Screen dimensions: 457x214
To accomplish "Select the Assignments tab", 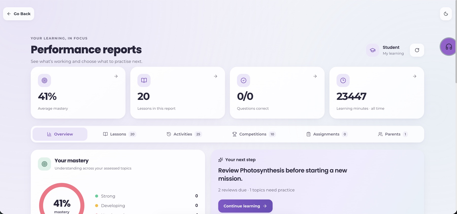I will (327, 134).
